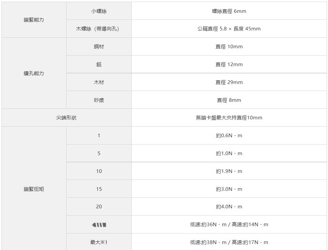328x250 pixels.
Task: Click the 鑽孔能力 category cell
Action: click(x=34, y=73)
